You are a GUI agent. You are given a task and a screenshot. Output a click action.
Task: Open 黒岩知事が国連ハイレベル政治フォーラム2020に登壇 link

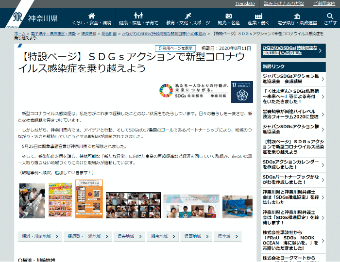coord(293,115)
